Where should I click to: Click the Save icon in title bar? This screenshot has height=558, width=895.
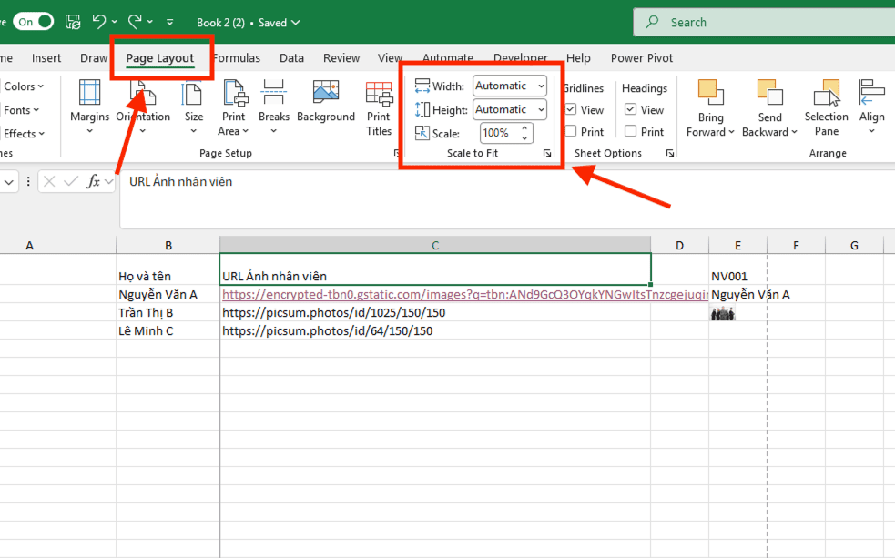[73, 22]
